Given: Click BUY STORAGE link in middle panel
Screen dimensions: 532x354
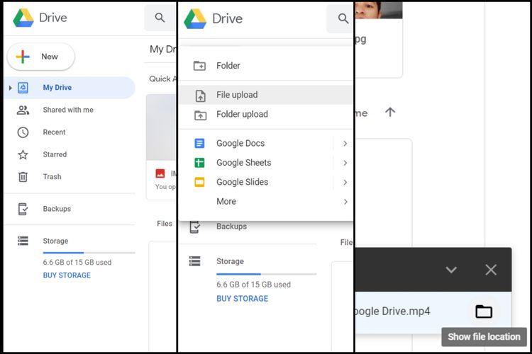Looking at the screenshot, I should 243,299.
